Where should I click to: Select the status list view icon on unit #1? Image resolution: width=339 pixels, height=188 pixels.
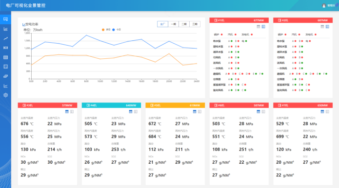click(x=263, y=27)
